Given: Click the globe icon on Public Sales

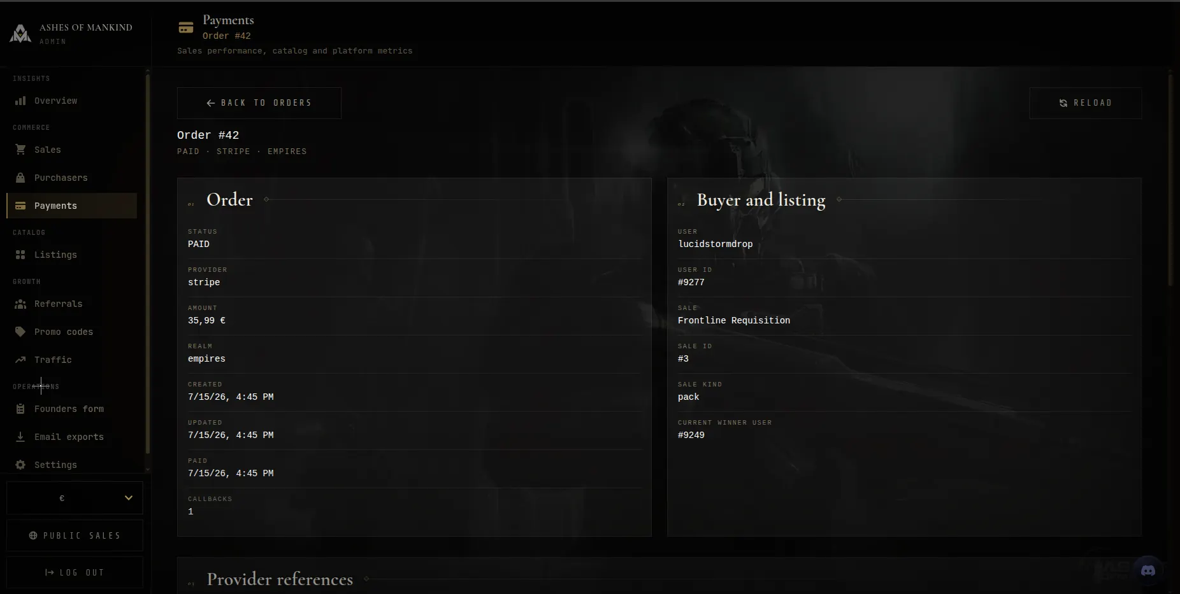Looking at the screenshot, I should pyautogui.click(x=33, y=535).
